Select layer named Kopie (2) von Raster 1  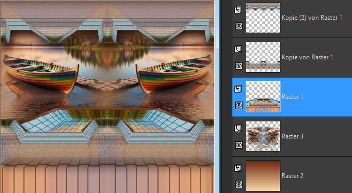coord(312,18)
